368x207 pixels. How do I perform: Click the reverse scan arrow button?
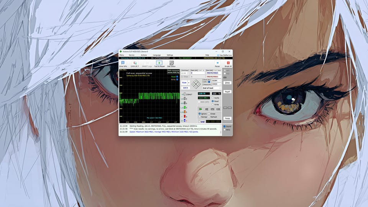(207, 109)
